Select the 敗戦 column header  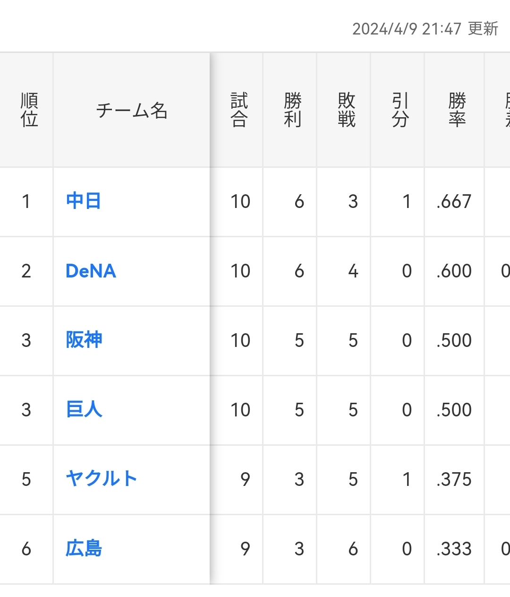click(346, 110)
